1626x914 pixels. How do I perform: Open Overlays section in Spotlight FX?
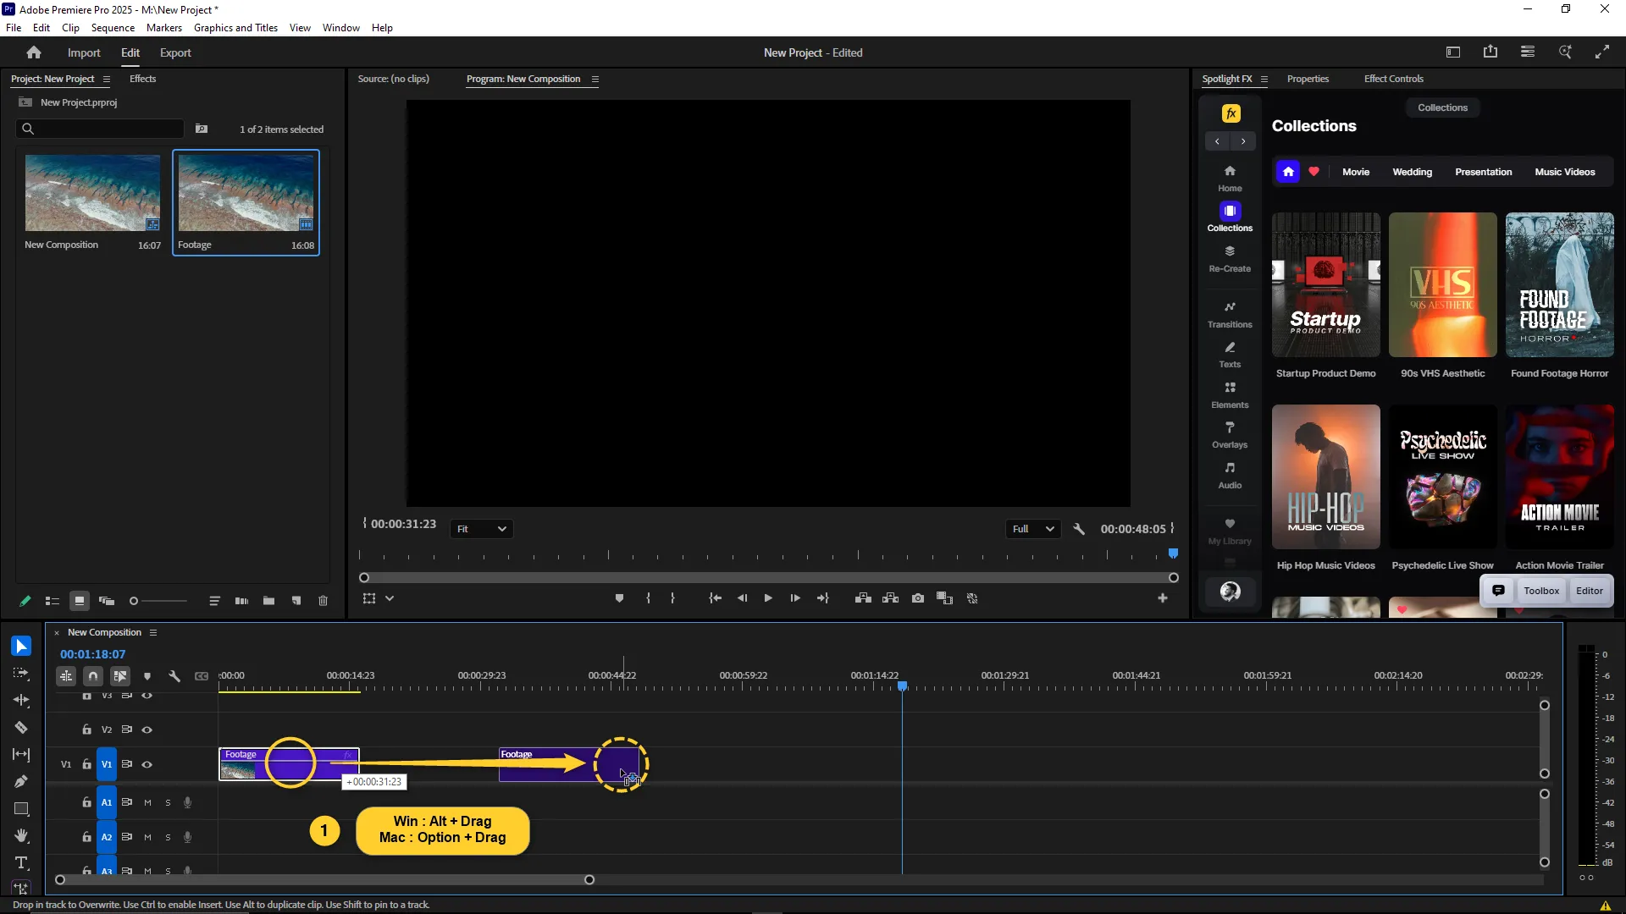point(1230,434)
